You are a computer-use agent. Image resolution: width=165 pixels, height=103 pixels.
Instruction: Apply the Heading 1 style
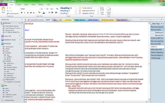(66, 8)
